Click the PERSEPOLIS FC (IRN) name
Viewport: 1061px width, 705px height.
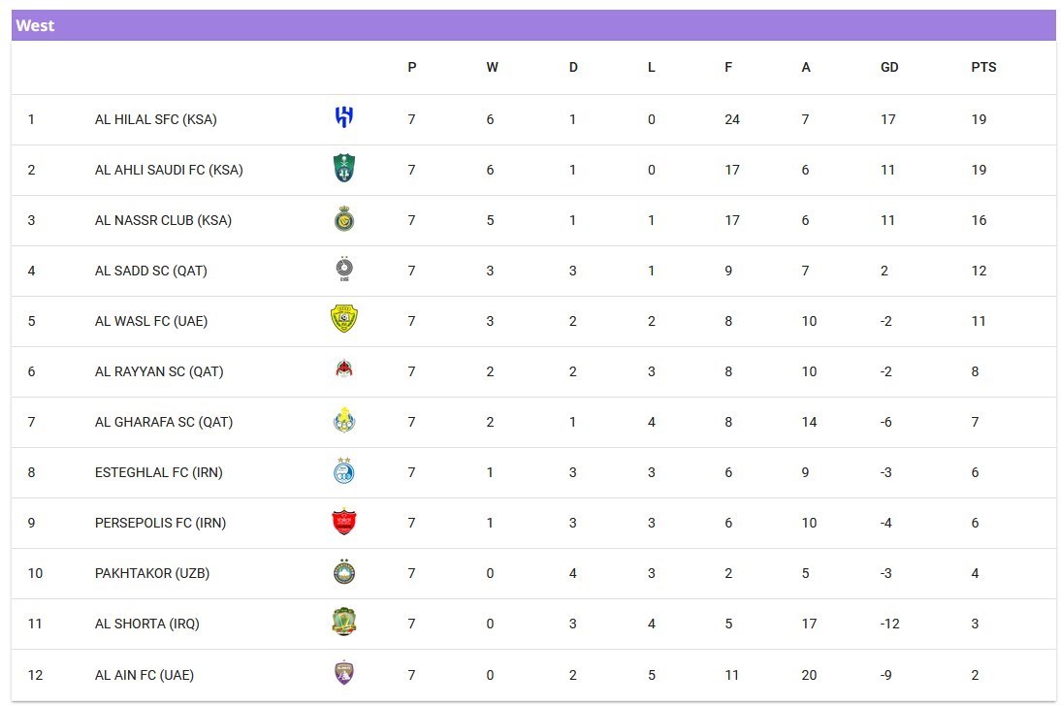point(160,524)
